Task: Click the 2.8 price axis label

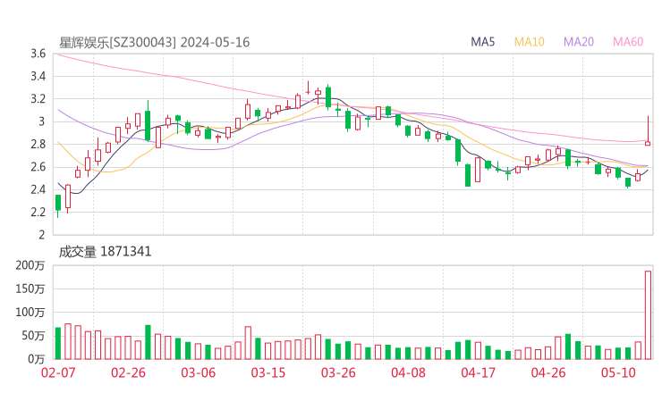Action: click(x=38, y=144)
